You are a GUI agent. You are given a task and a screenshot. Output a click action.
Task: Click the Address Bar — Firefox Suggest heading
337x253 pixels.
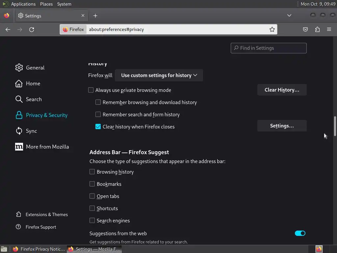(129, 152)
